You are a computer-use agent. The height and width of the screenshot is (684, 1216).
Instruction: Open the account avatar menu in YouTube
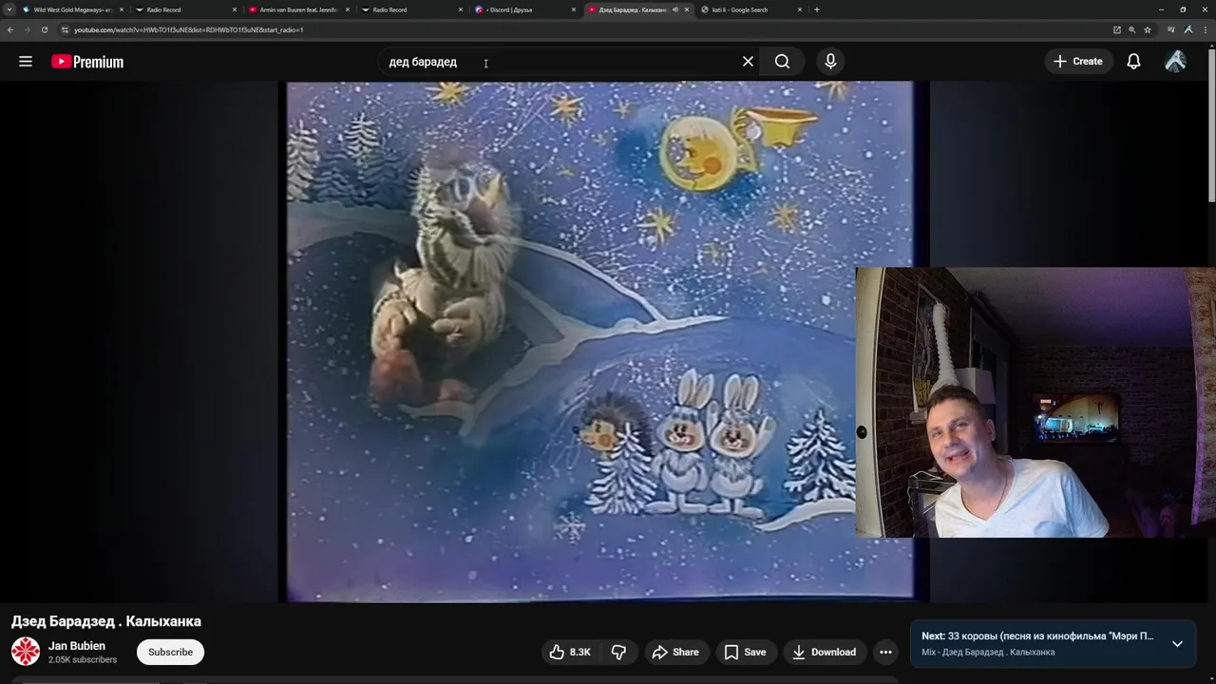click(1175, 62)
